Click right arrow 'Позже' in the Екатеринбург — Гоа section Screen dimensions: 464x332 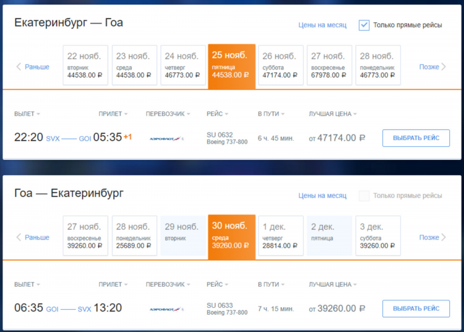(x=433, y=67)
